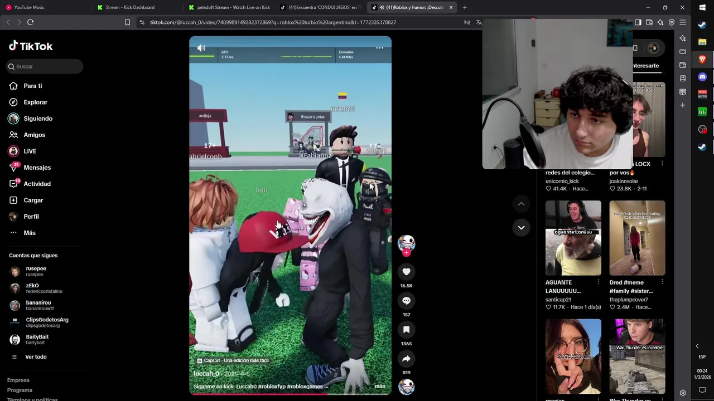714x401 pixels.
Task: Open reading list sidebar icon
Action: tap(683, 92)
